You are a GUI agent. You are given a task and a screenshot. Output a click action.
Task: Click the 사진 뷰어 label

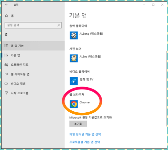click(x=75, y=49)
